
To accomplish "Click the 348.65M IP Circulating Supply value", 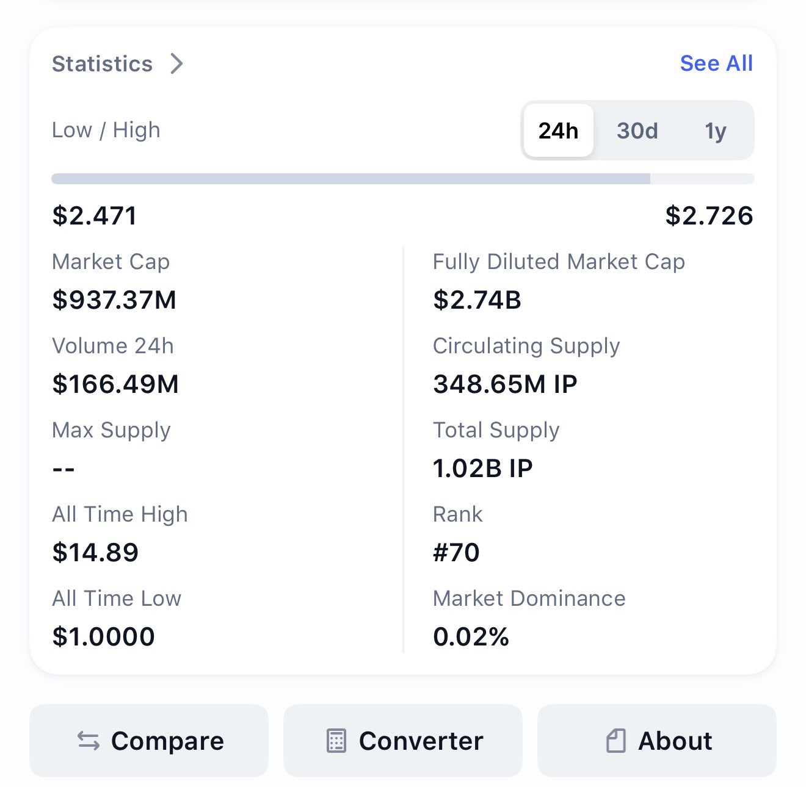I will point(505,384).
